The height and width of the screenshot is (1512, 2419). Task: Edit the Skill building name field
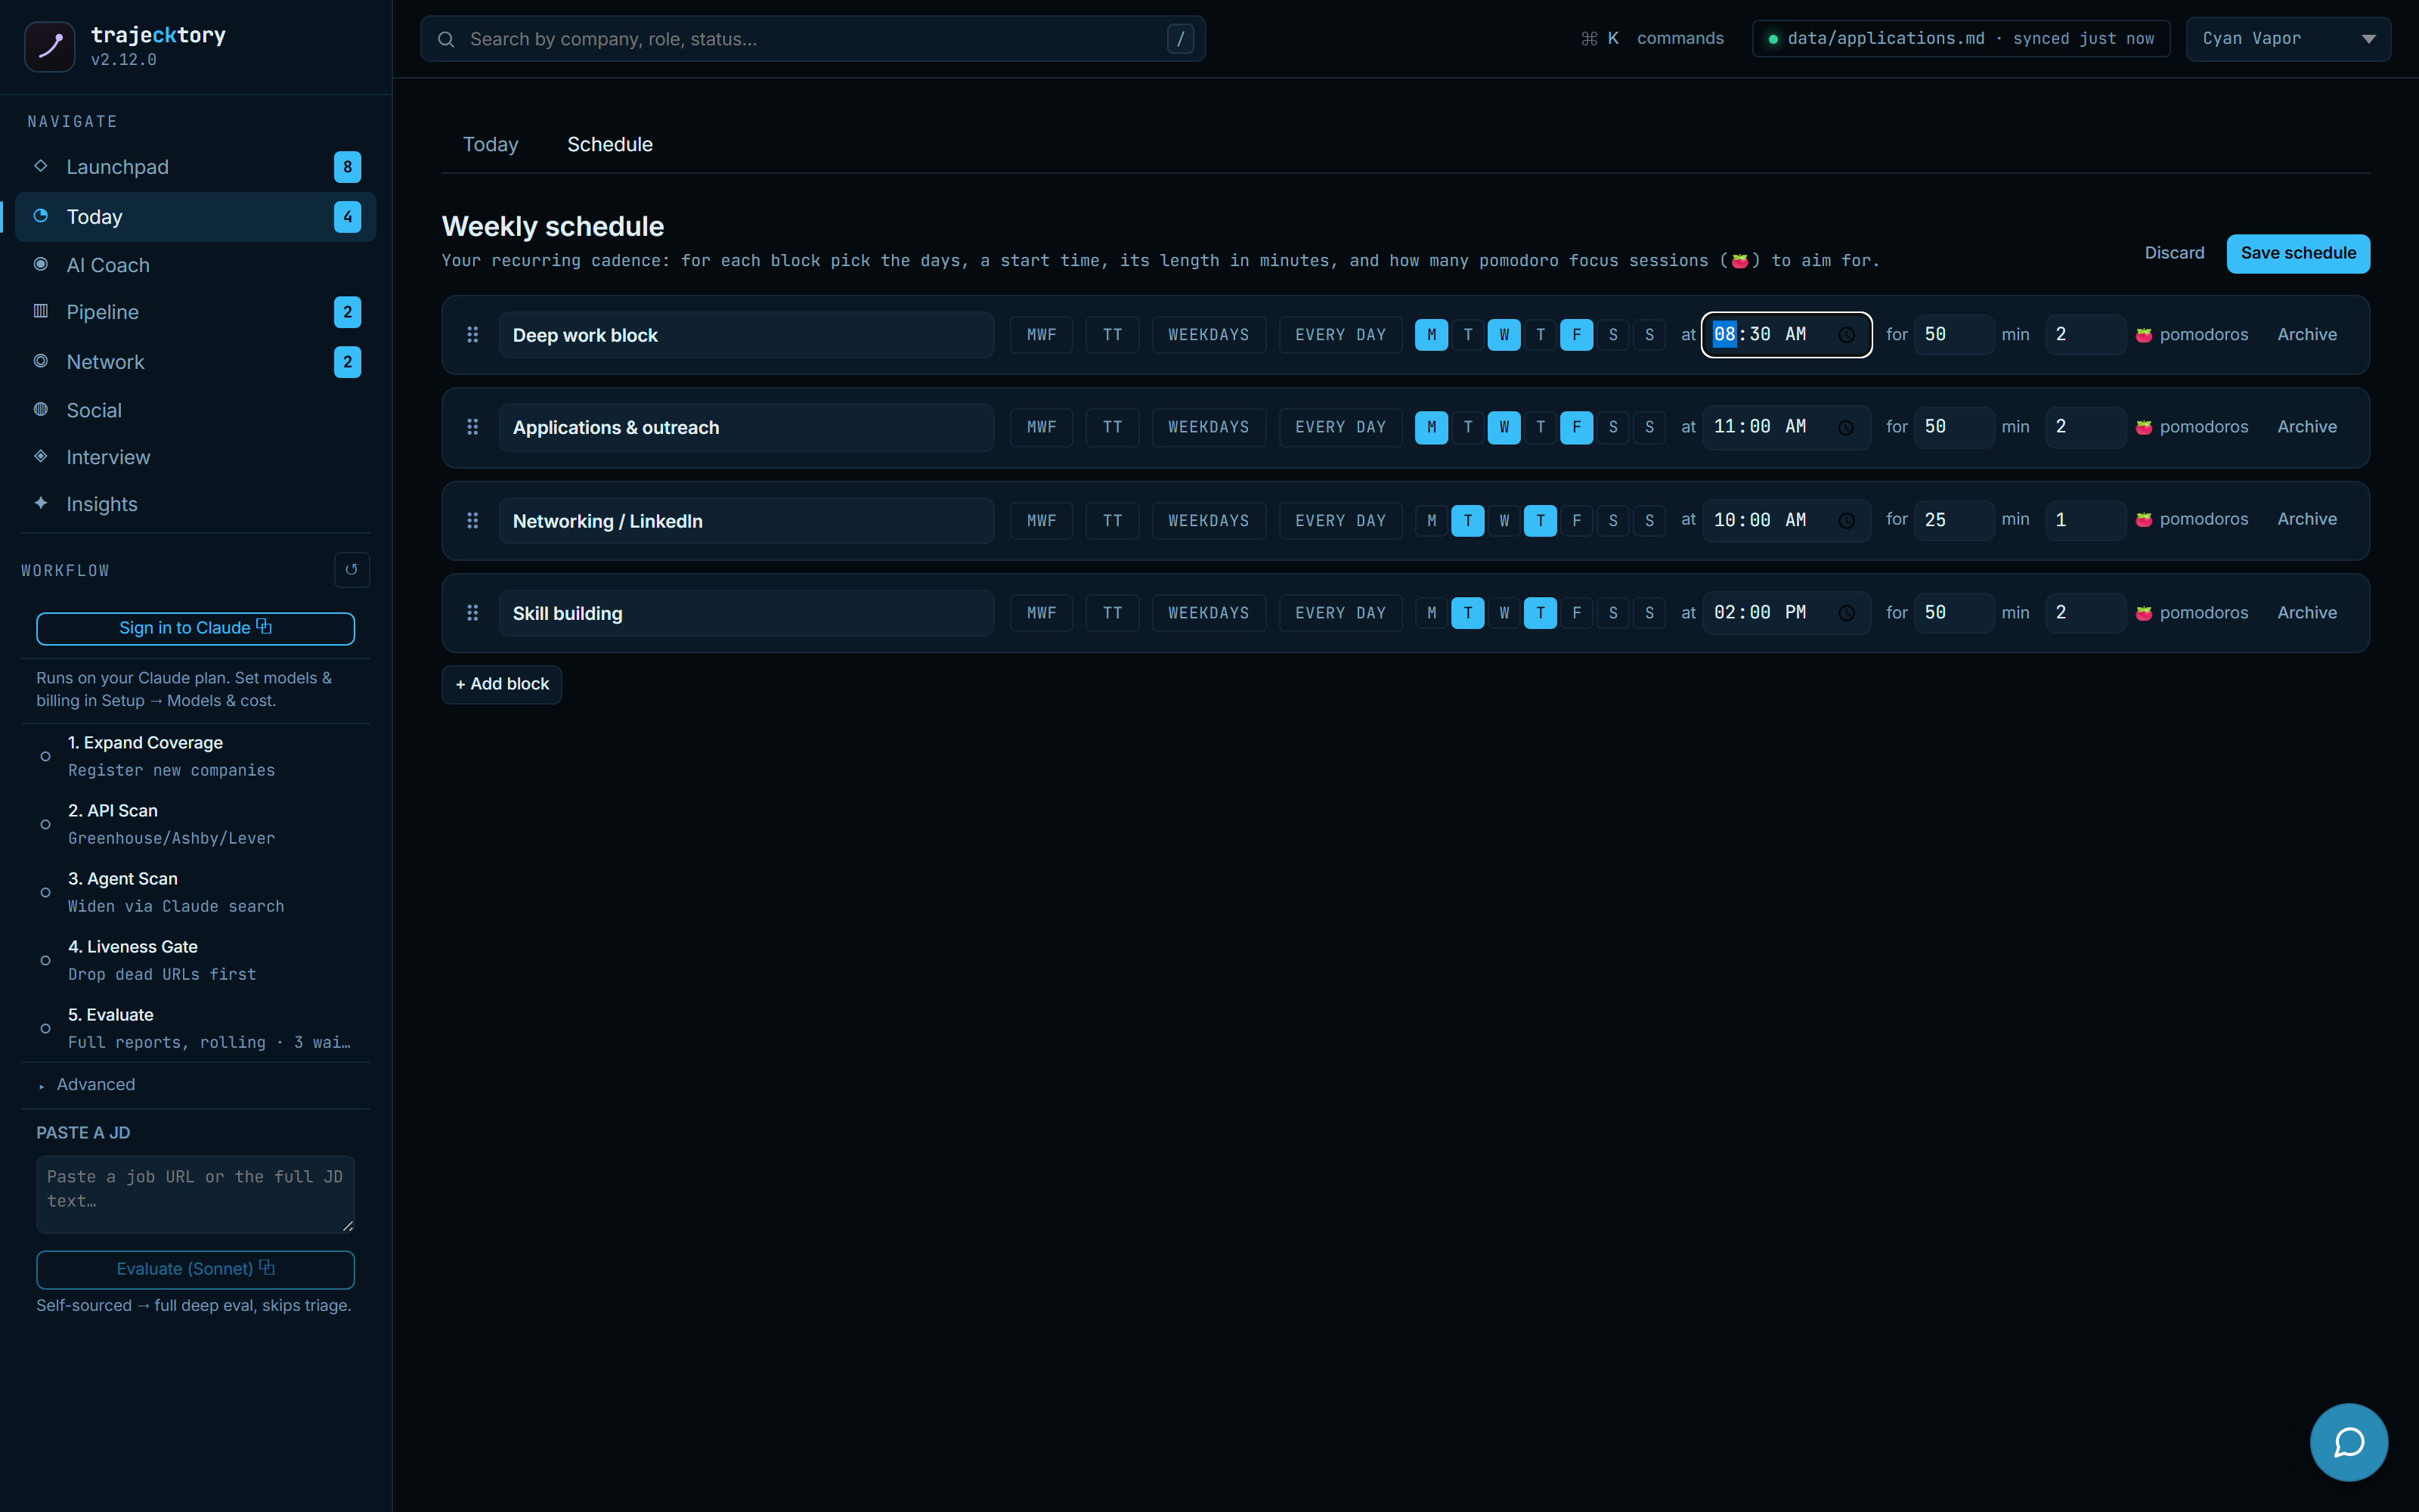point(745,613)
